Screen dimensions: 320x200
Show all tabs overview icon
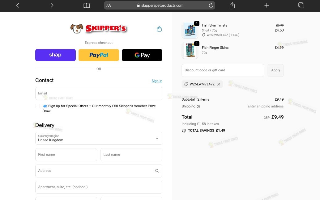pos(301,5)
